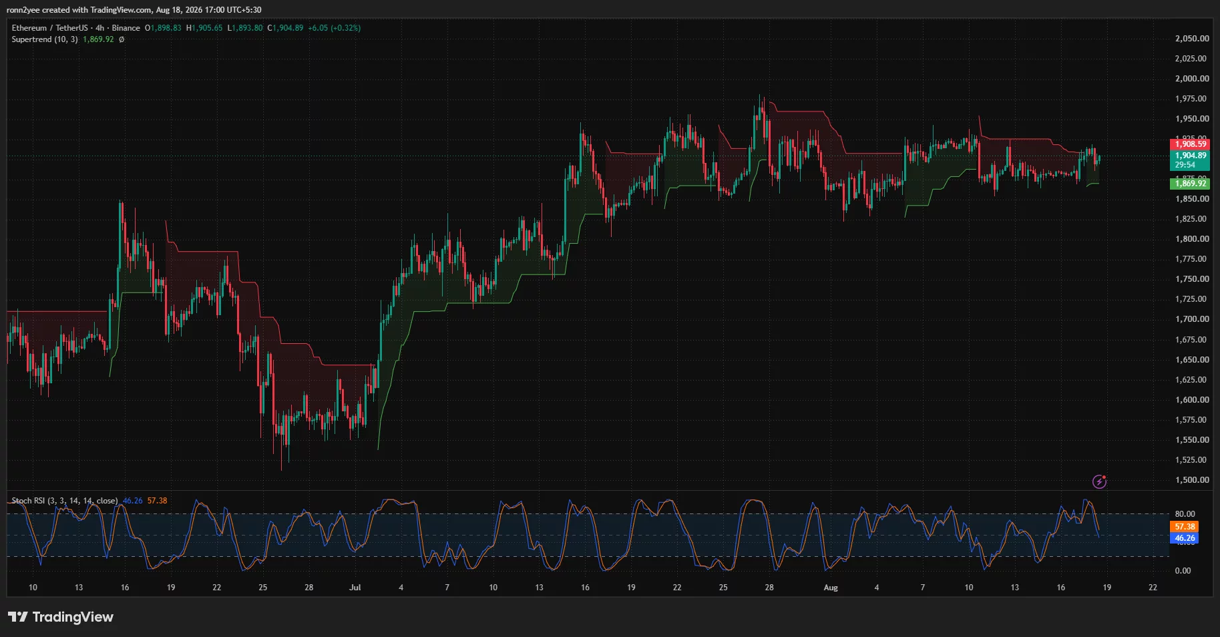Image resolution: width=1220 pixels, height=637 pixels.
Task: Click the 1,650.00 price axis level
Action: coord(1192,360)
